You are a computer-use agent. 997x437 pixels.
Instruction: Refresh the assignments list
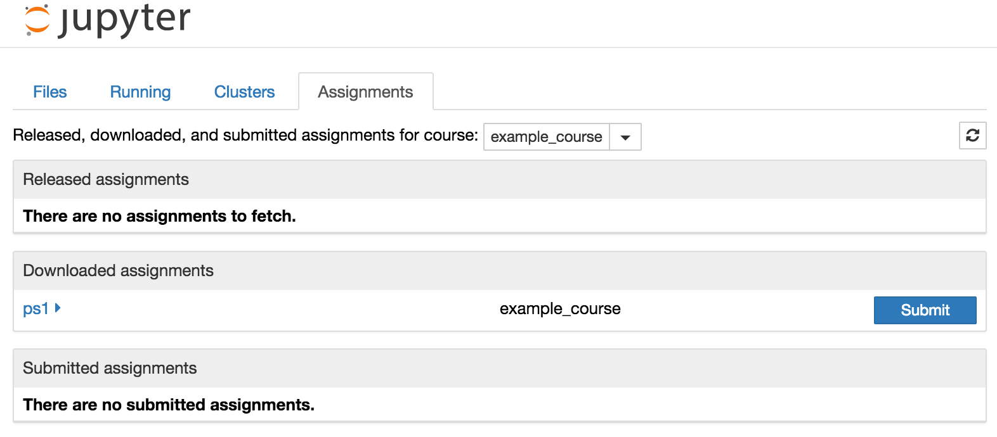[x=972, y=136]
